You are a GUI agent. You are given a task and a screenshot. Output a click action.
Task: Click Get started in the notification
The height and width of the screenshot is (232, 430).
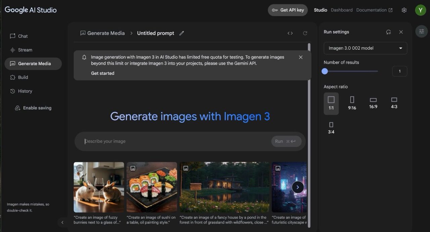(102, 73)
